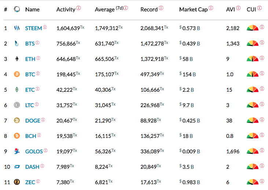This screenshot has height=190, width=268.
Task: Open the ETC coin link
Action: click(30, 90)
